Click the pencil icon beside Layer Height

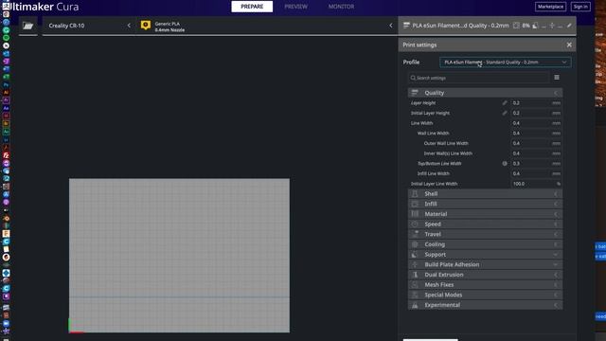point(505,103)
